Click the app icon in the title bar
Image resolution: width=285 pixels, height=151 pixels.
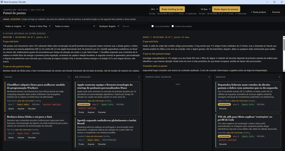2,2
